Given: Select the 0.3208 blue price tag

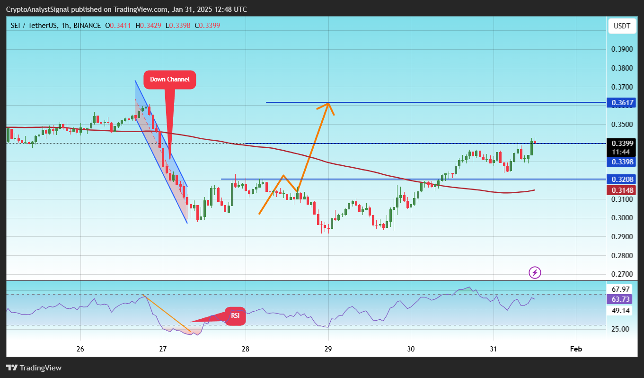Looking at the screenshot, I should coord(622,180).
